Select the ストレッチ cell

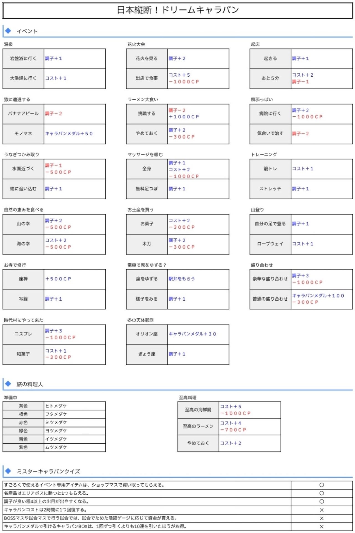click(x=270, y=189)
